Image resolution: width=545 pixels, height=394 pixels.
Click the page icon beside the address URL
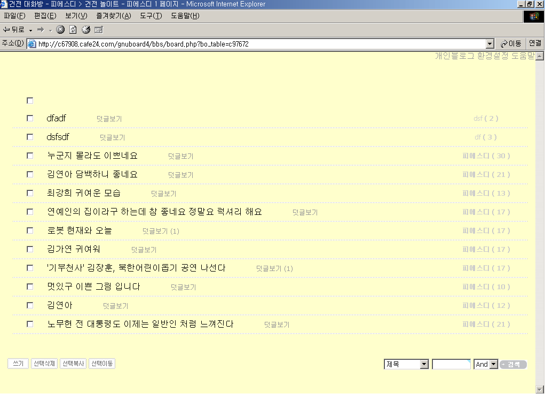pyautogui.click(x=32, y=44)
